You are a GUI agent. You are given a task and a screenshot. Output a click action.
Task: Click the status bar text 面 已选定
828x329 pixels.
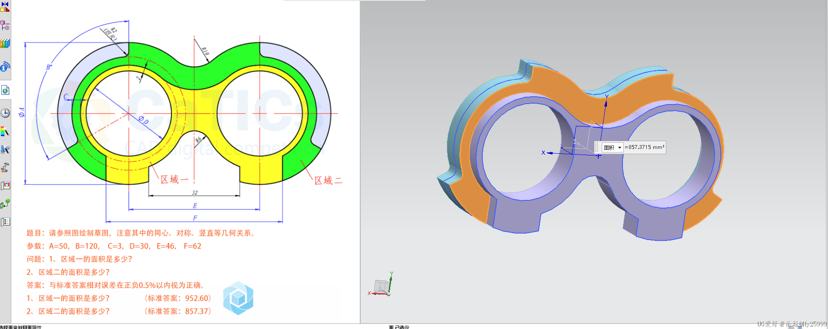tap(398, 327)
